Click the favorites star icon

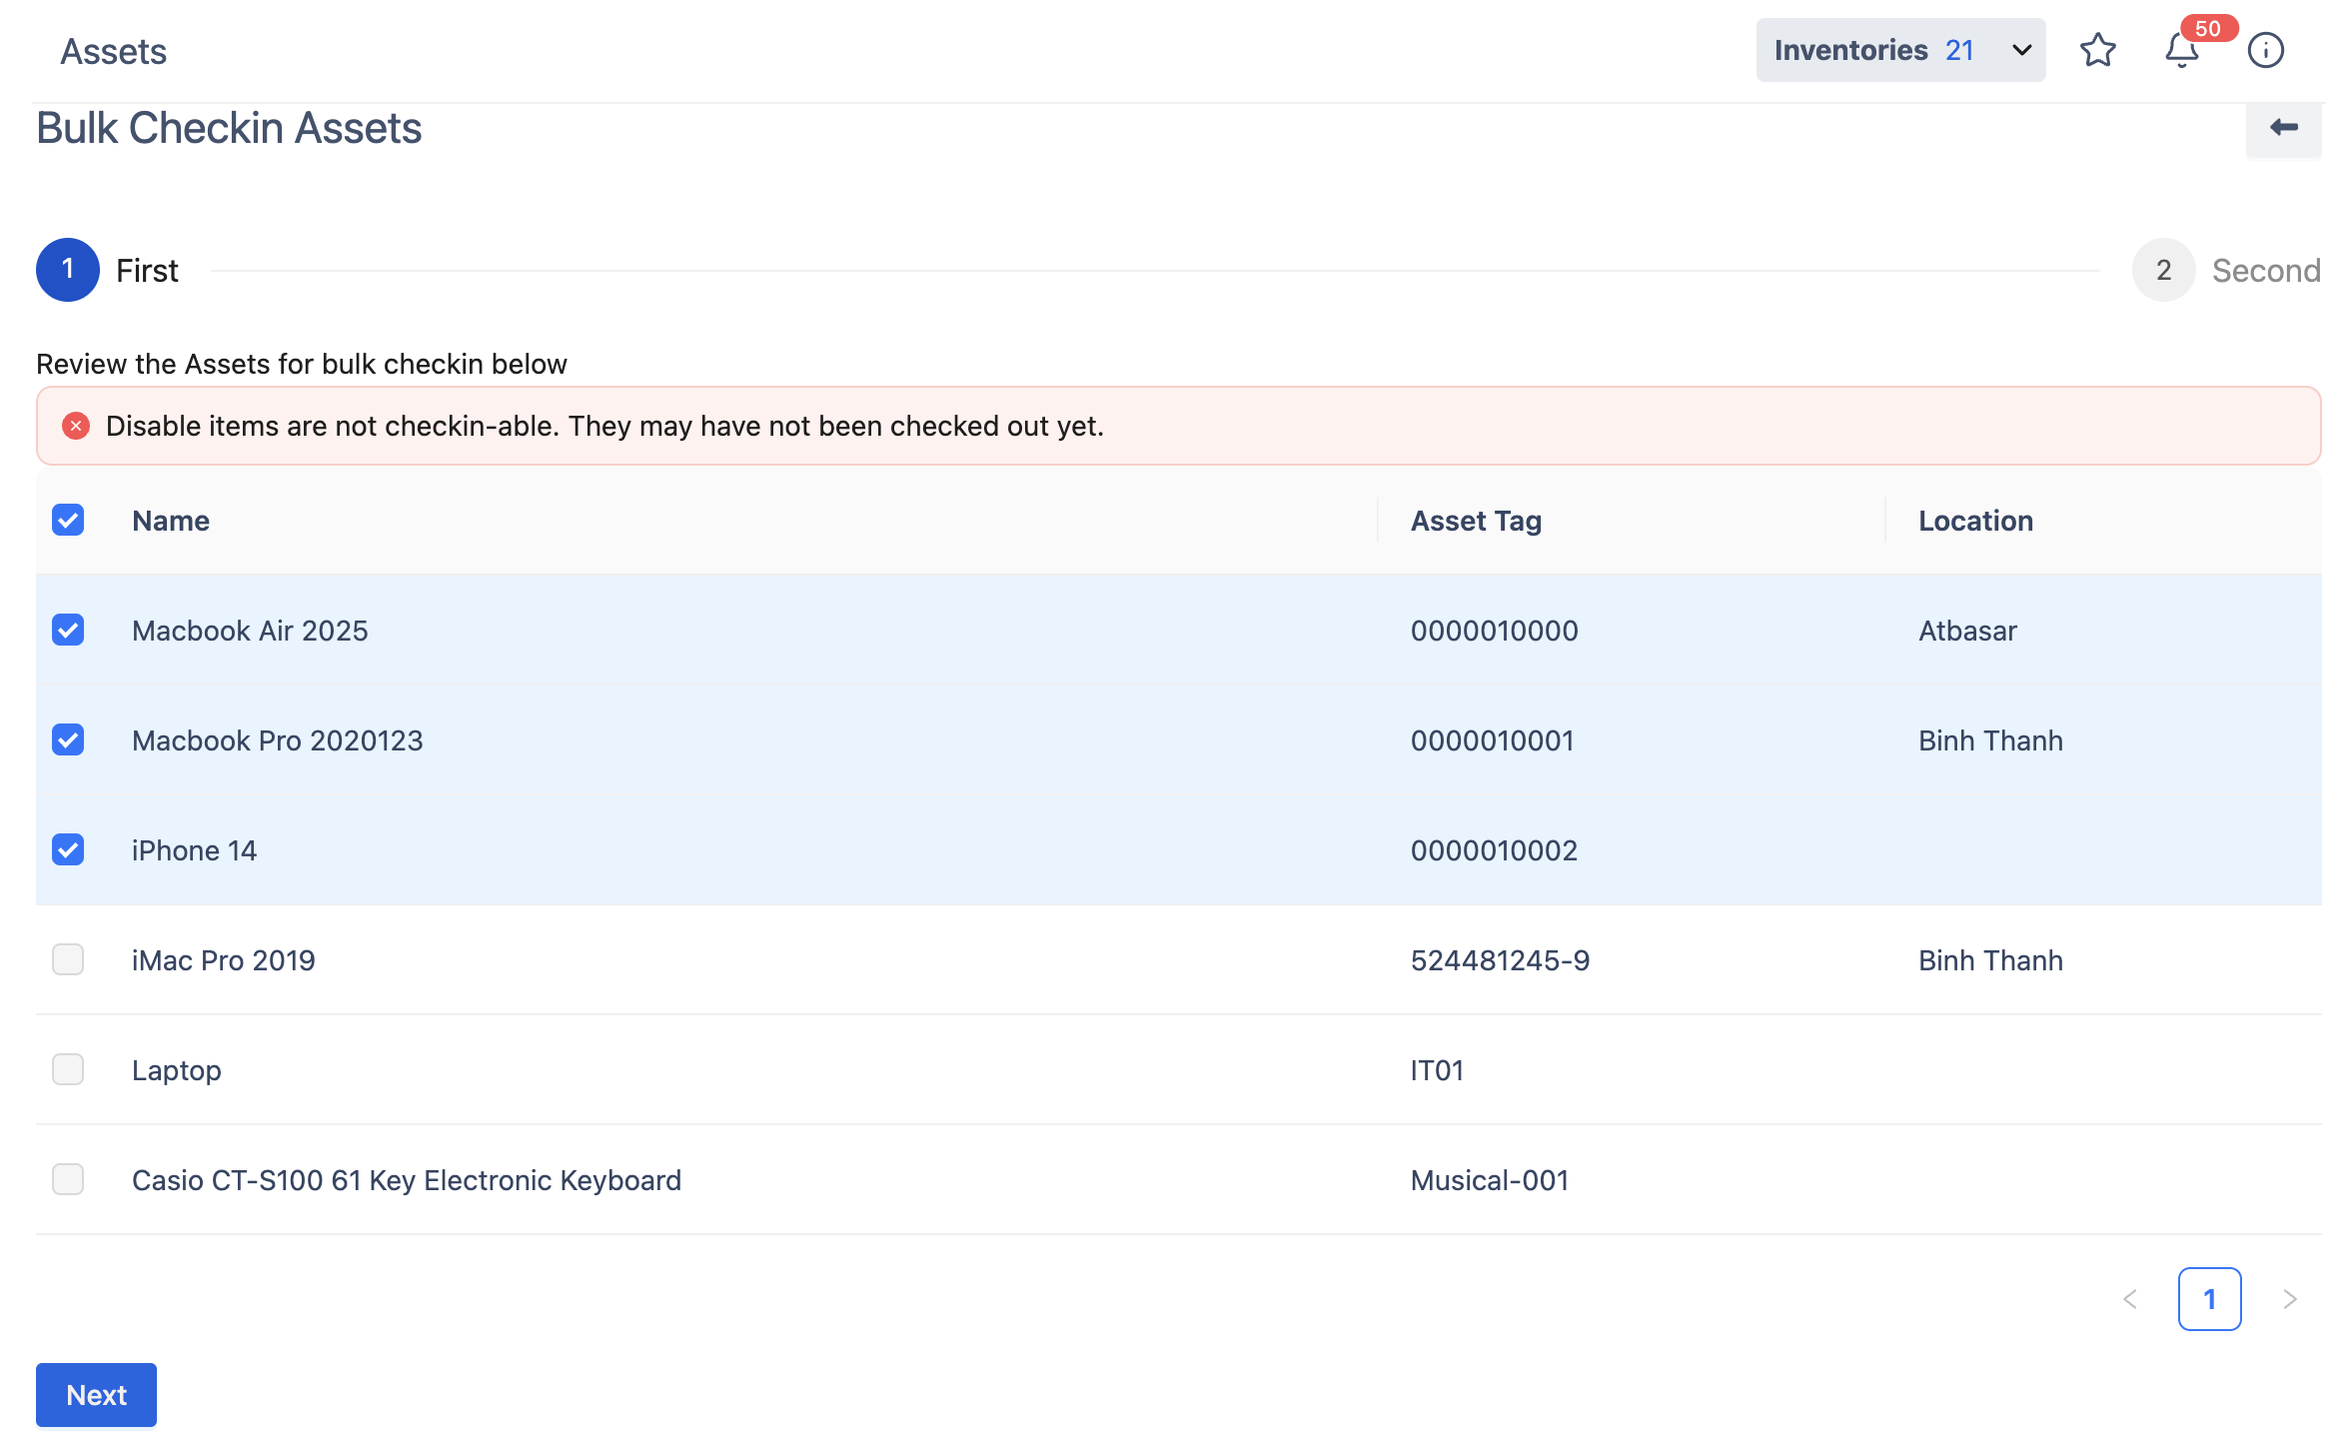(x=2097, y=50)
